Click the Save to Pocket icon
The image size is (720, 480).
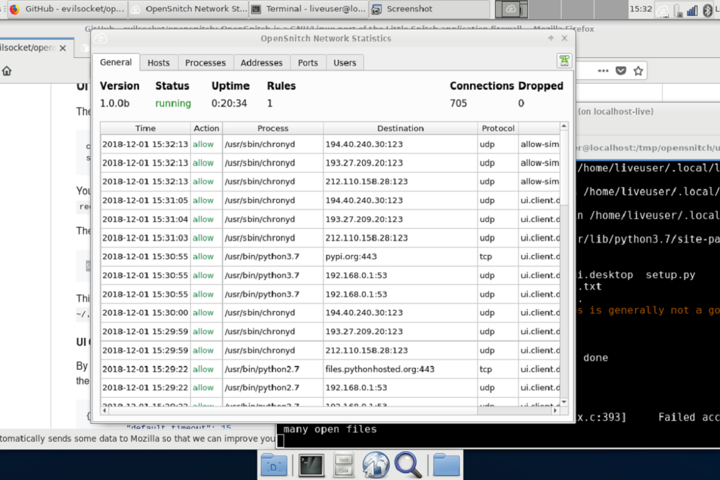pos(621,71)
